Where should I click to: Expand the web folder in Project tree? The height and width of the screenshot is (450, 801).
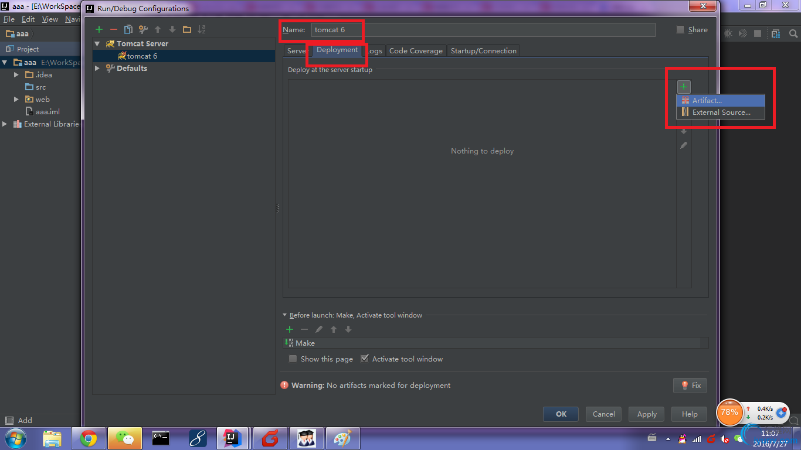[x=17, y=100]
